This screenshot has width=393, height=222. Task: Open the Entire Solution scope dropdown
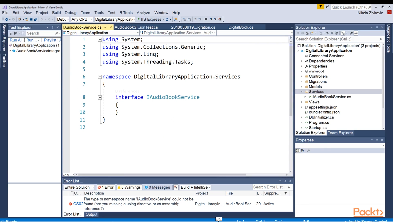tap(79, 187)
